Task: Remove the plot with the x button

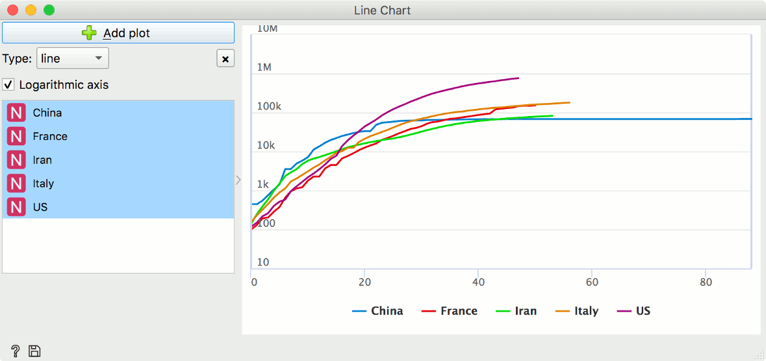Action: (225, 59)
